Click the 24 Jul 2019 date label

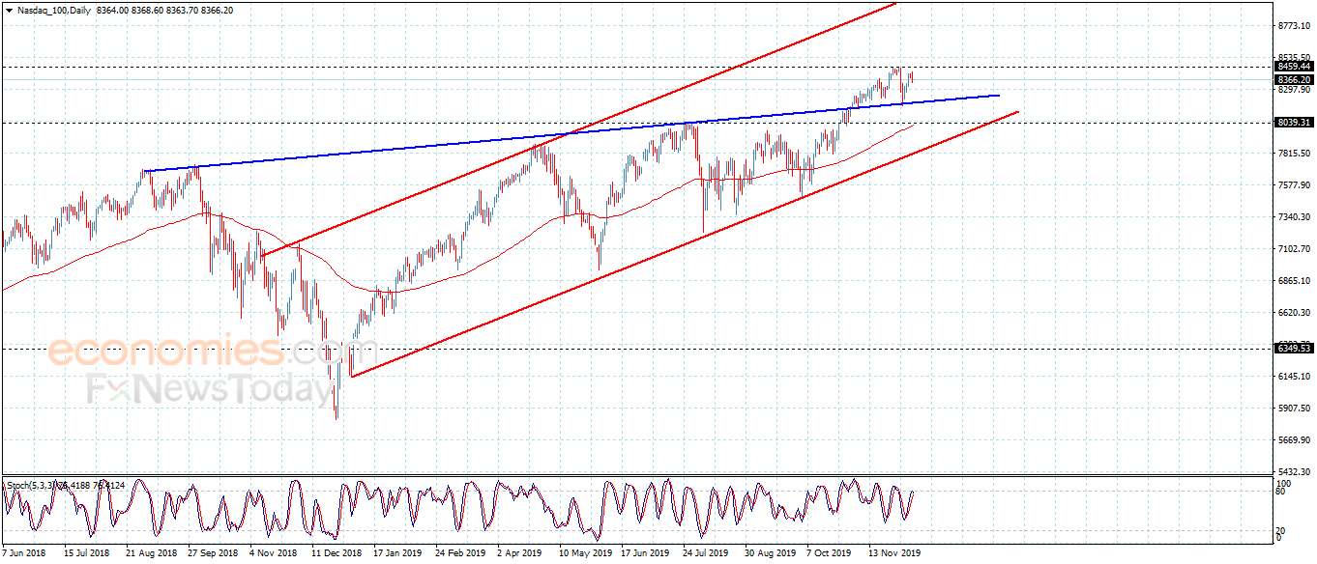(x=706, y=554)
